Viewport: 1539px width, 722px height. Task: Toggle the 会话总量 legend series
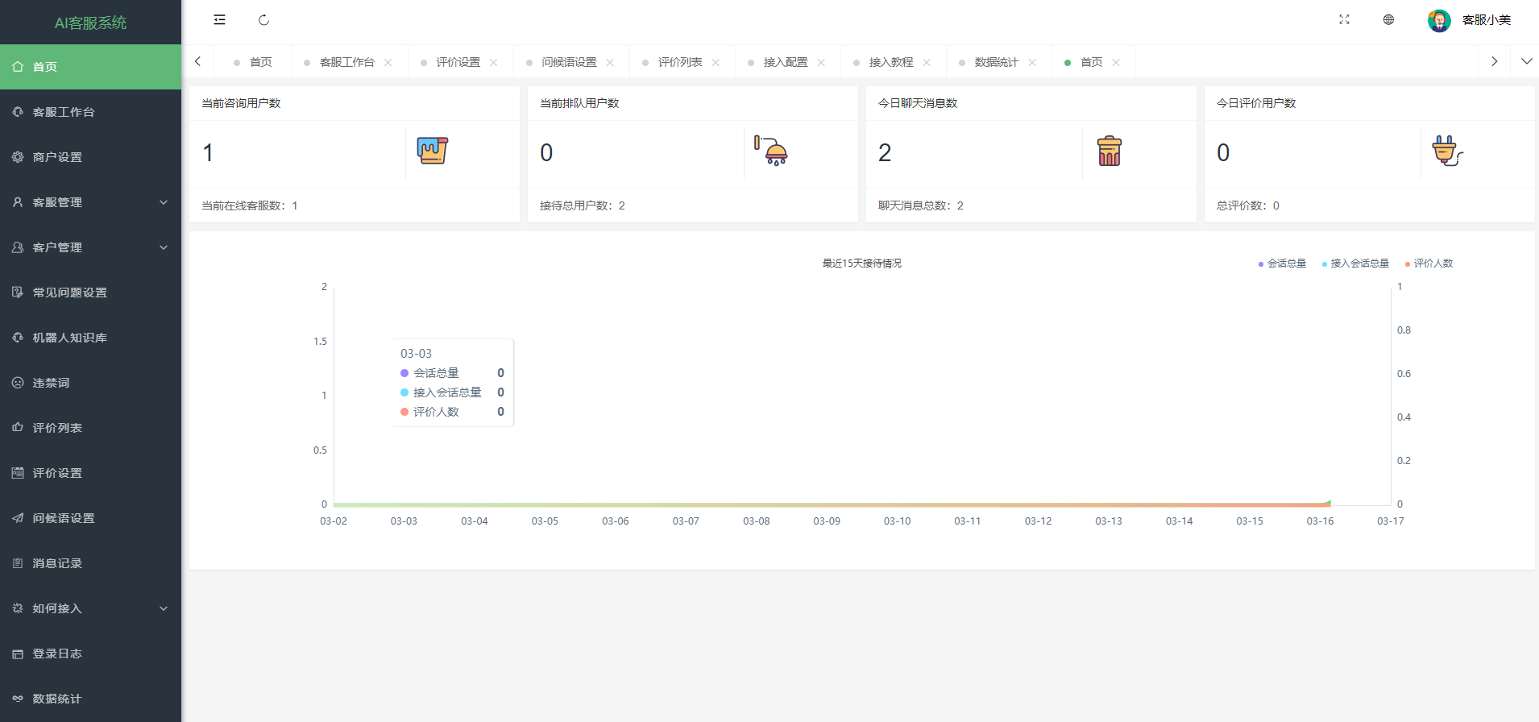[1282, 263]
